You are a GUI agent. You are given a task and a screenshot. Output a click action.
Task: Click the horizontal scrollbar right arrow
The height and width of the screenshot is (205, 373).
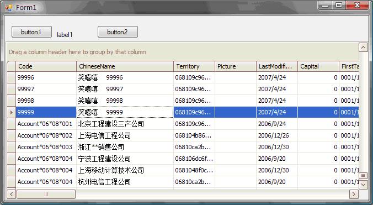tap(354, 195)
